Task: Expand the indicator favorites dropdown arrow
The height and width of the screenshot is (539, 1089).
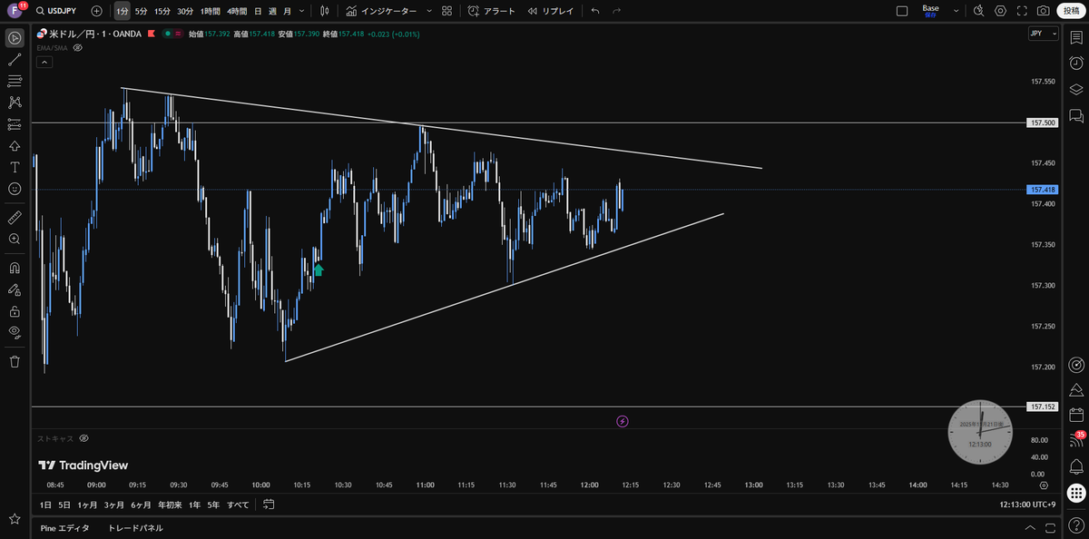Action: (428, 11)
